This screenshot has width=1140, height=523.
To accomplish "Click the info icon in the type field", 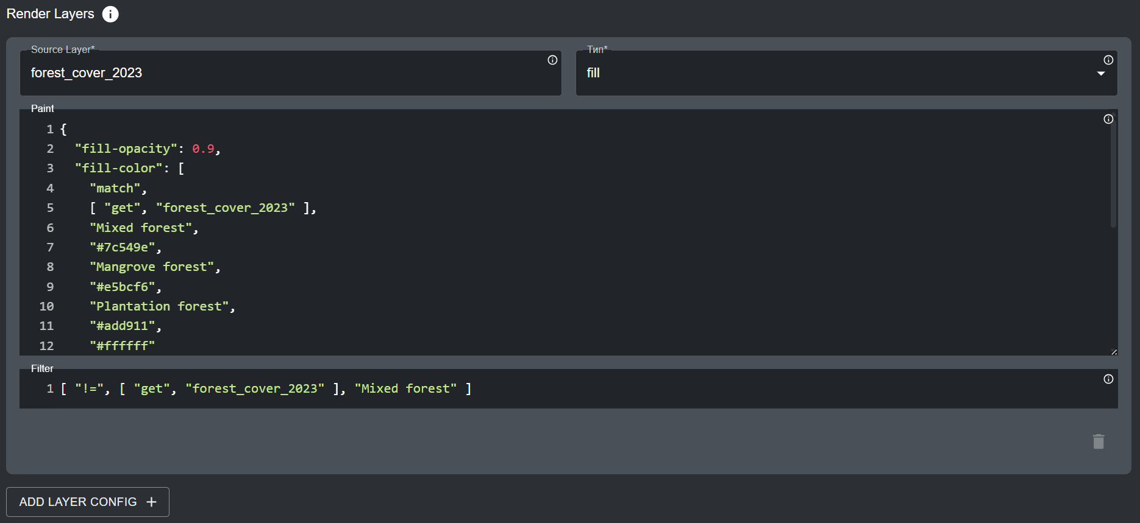I will tap(1108, 60).
